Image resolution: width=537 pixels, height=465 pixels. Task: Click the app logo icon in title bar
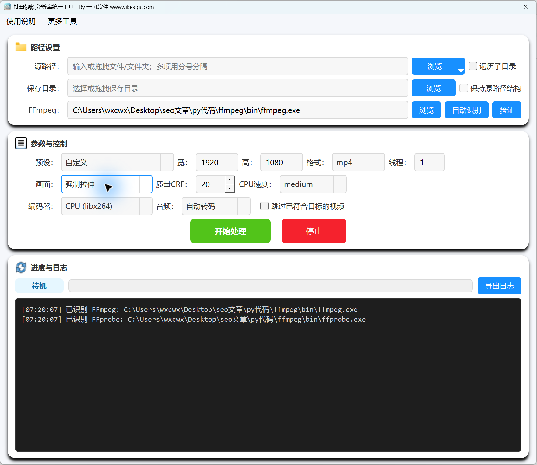pyautogui.click(x=7, y=7)
